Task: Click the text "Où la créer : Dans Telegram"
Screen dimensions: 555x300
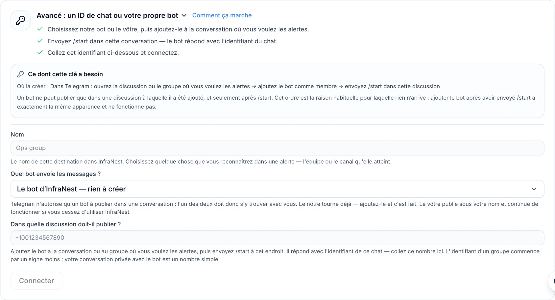Action: [53, 86]
